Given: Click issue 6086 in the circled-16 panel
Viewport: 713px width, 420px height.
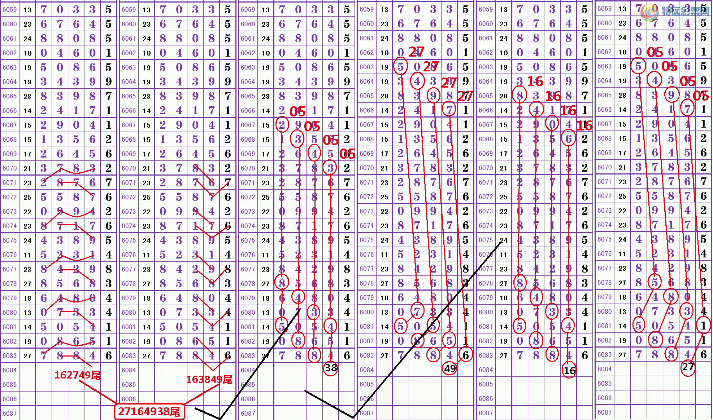Looking at the screenshot, I should (486, 398).
